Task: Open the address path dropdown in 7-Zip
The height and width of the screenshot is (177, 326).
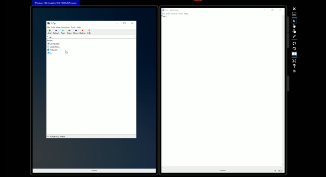Action: 135,37
